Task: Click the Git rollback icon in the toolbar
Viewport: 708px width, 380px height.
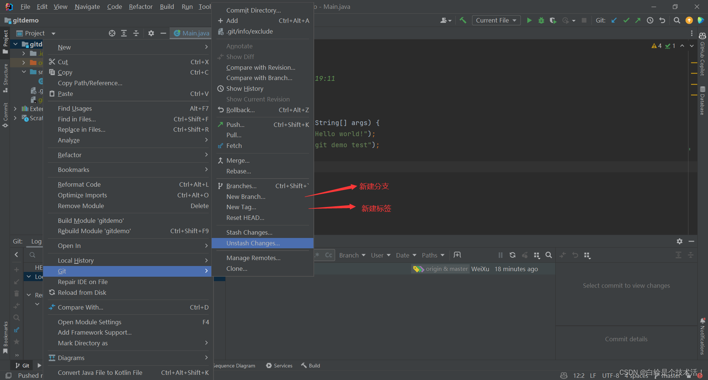Action: click(662, 20)
